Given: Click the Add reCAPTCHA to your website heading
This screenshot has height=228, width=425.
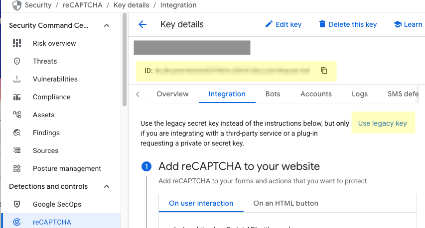Looking at the screenshot, I should click(239, 166).
